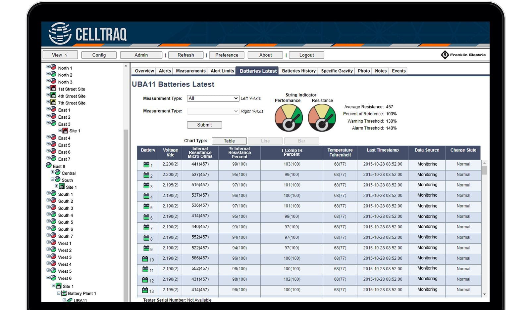
Task: Select the Table chart type
Action: (229, 141)
